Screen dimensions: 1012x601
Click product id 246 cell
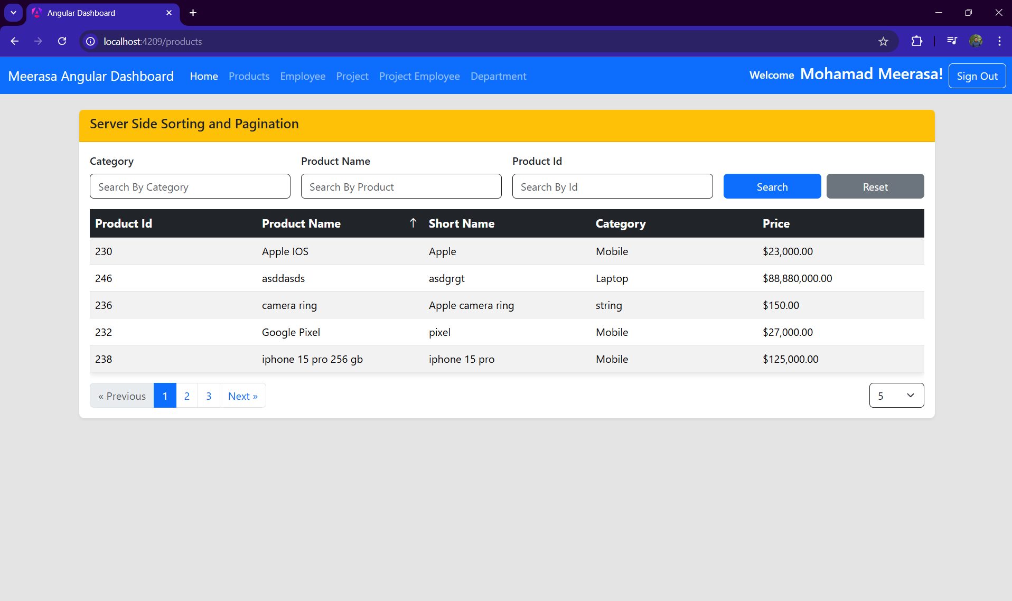click(104, 278)
